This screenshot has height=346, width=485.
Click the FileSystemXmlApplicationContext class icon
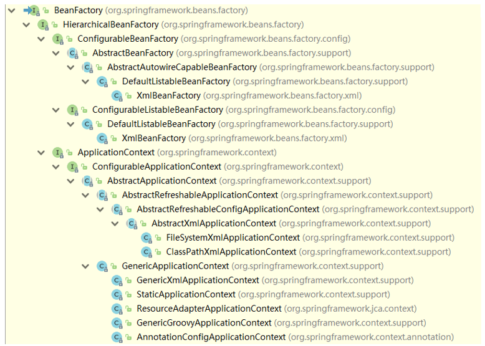tap(146, 238)
